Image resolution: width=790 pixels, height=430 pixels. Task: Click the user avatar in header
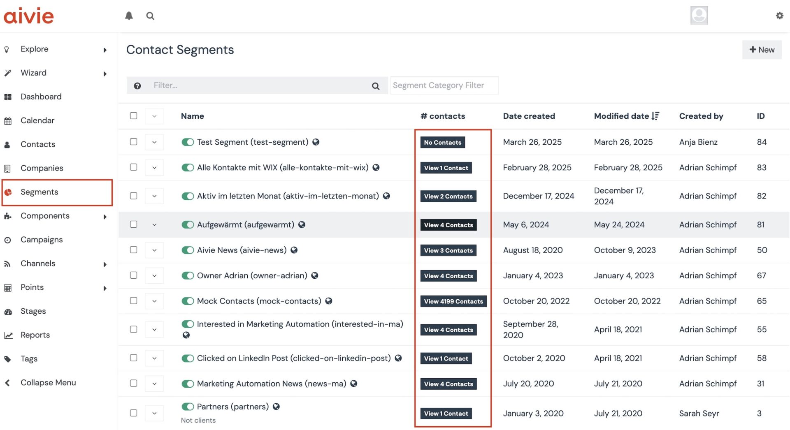[699, 16]
